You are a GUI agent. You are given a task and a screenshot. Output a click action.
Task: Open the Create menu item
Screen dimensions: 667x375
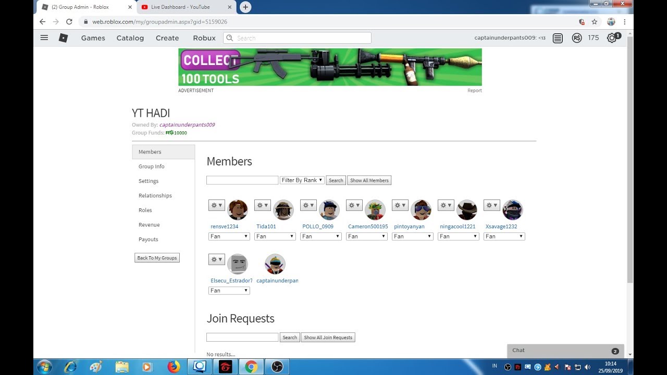pyautogui.click(x=167, y=38)
